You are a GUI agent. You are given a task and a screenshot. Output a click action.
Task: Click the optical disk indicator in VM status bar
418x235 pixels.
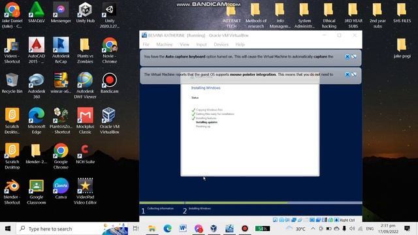(281, 220)
